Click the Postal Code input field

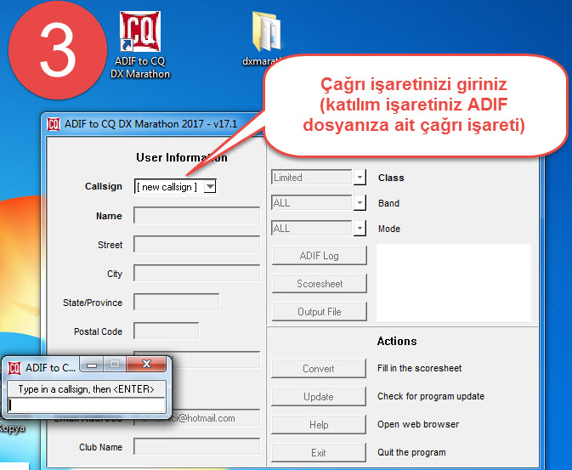167,331
